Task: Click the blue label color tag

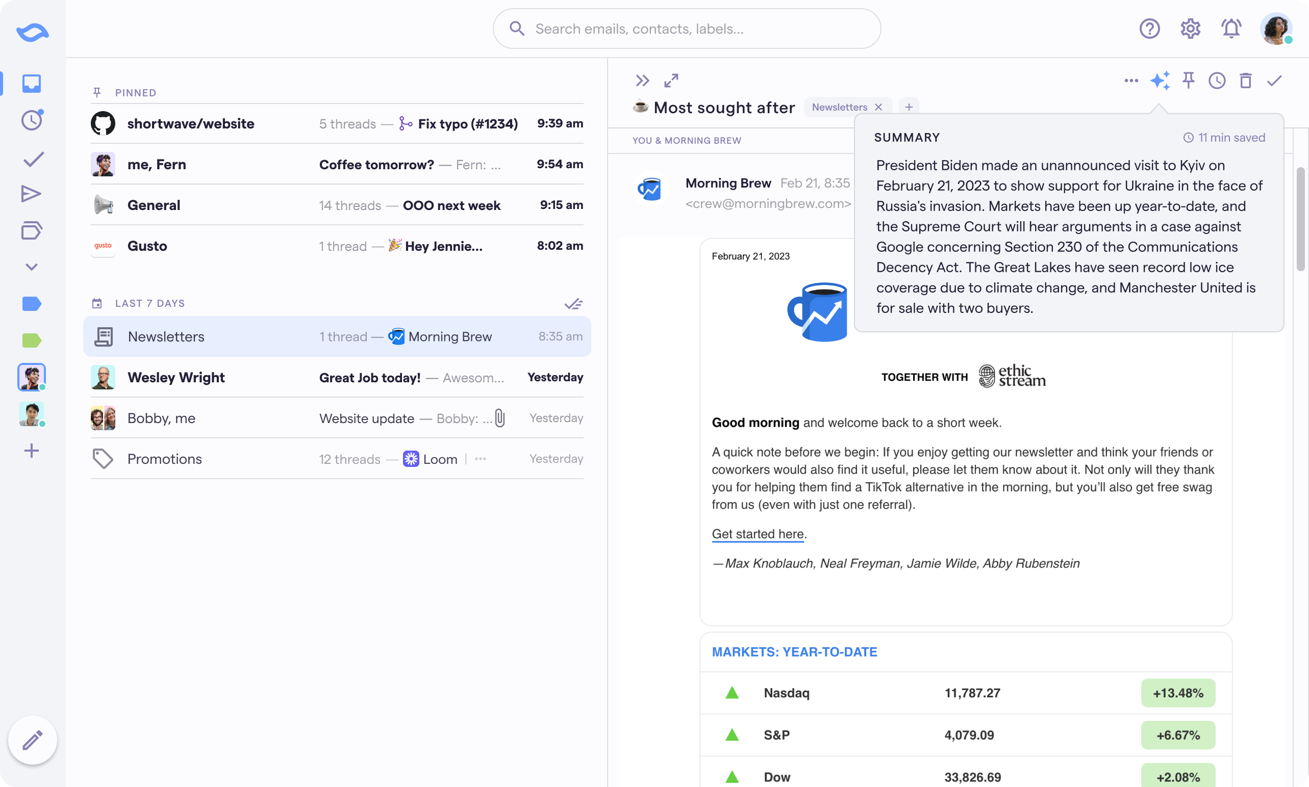Action: 31,304
